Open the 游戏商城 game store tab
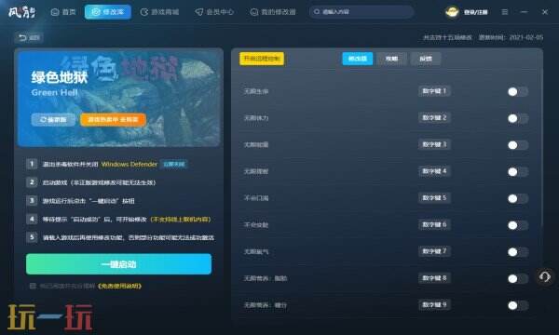The height and width of the screenshot is (335, 559). [159, 12]
